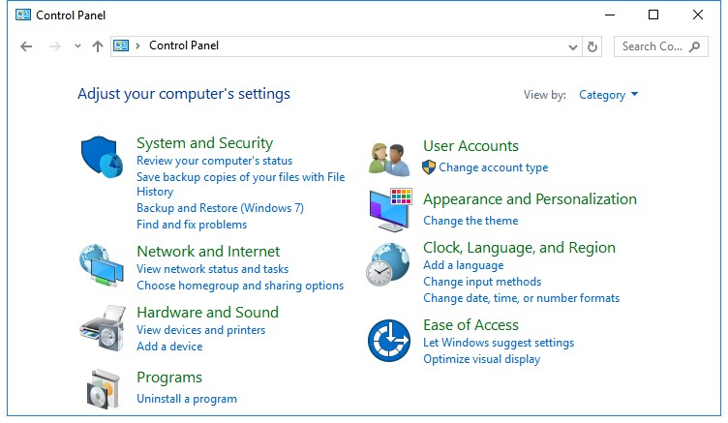
Task: Click the UAC shield beside Change account type
Action: pos(429,167)
